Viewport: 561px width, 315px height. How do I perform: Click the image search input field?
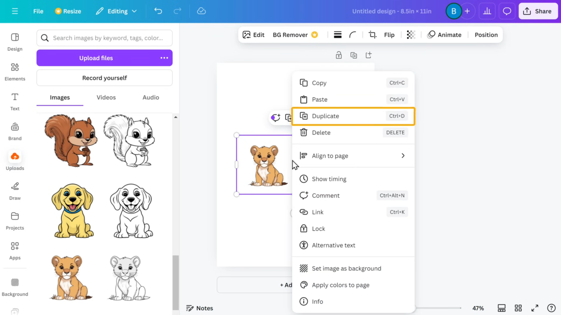[x=104, y=38]
